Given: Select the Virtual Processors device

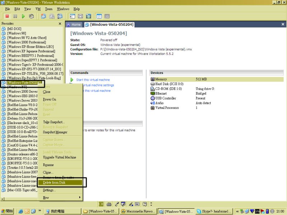Looking at the screenshot, I should pyautogui.click(x=165, y=108).
